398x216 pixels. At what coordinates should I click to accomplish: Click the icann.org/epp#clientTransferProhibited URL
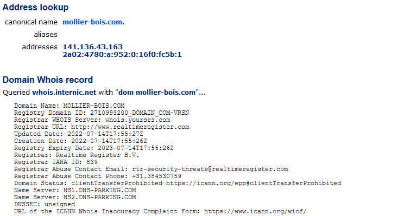(x=254, y=183)
